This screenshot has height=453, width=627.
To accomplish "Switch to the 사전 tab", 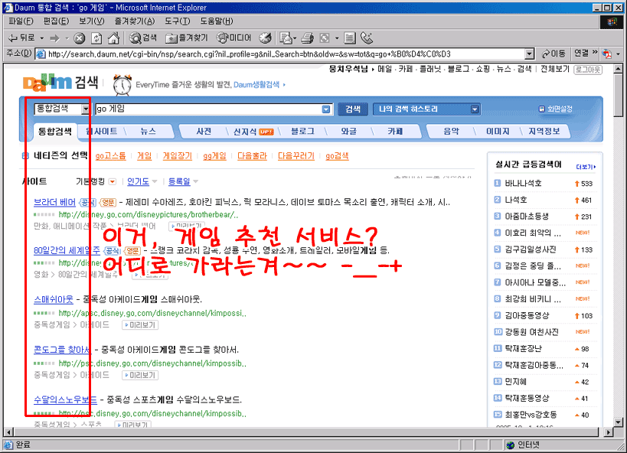I will pyautogui.click(x=204, y=131).
